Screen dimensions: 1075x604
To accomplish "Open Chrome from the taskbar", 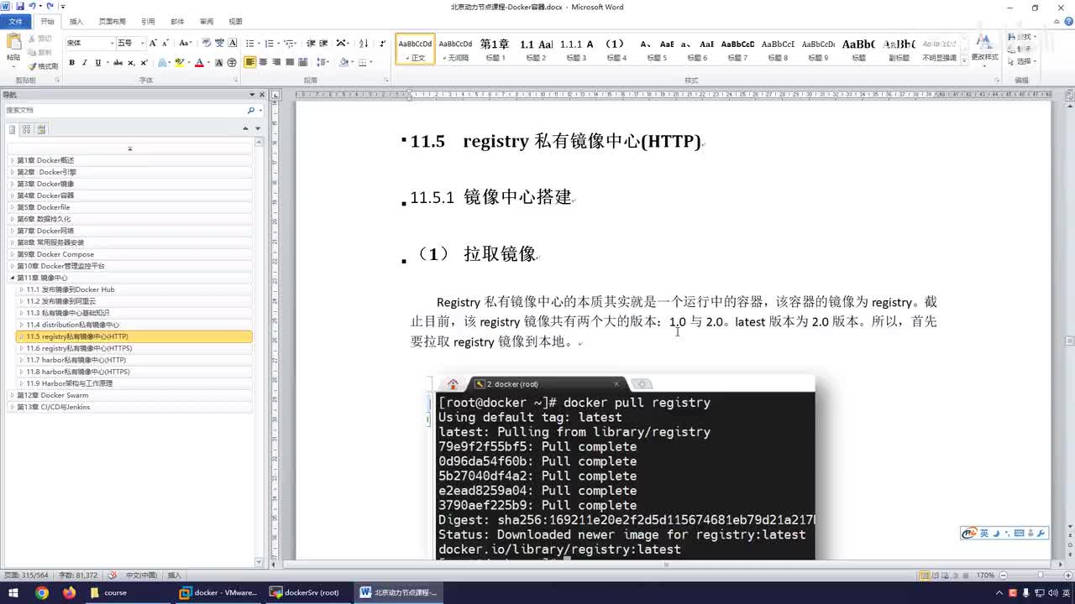I will pyautogui.click(x=42, y=592).
